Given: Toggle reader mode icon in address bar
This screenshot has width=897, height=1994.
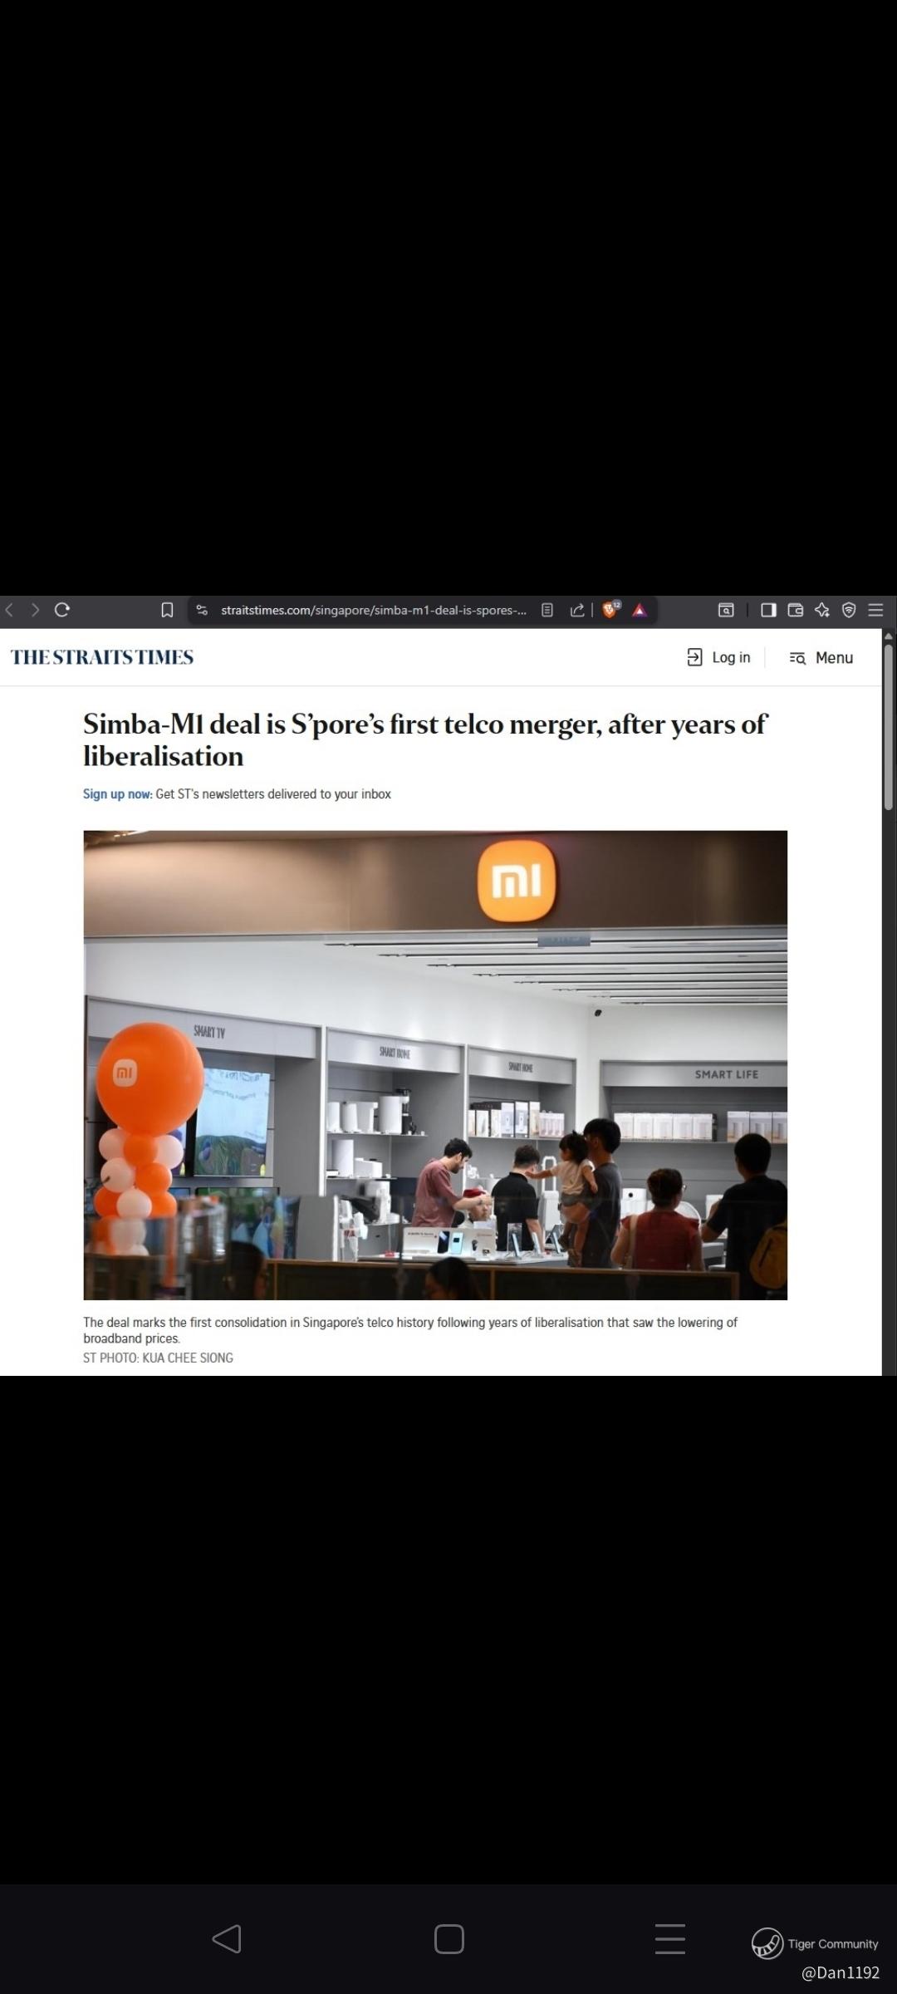Looking at the screenshot, I should click(547, 611).
